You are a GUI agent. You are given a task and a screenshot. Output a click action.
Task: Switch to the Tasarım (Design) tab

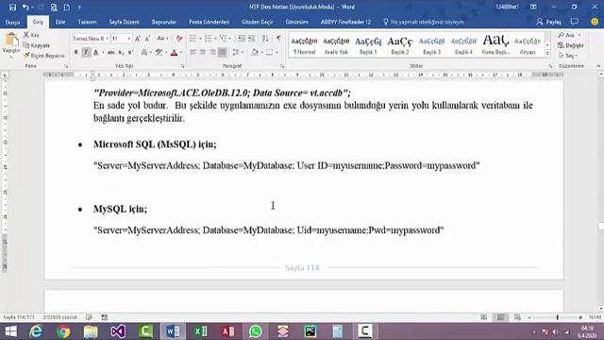click(x=87, y=23)
